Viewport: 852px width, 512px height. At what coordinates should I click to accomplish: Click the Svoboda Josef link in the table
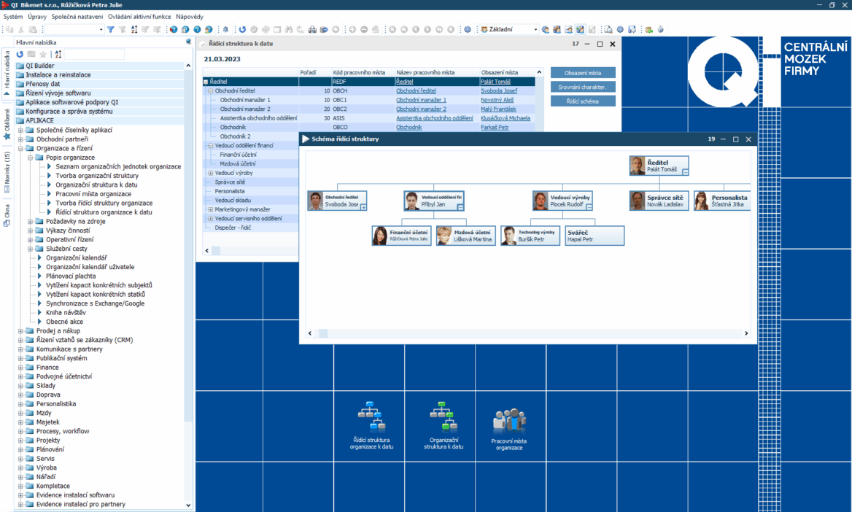[x=498, y=91]
